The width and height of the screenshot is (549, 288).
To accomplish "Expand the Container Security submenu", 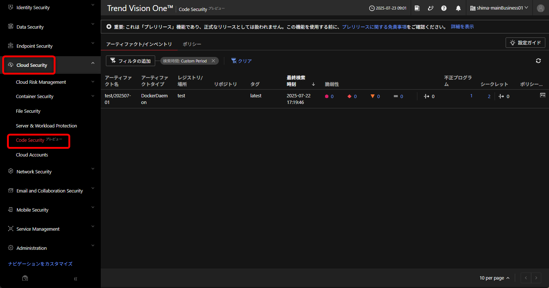I will point(93,96).
